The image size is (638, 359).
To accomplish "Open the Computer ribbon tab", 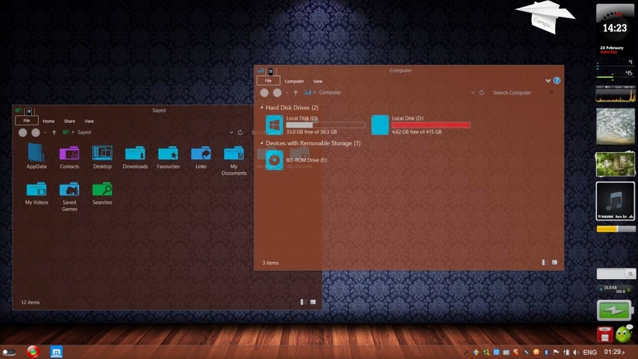I will pyautogui.click(x=294, y=81).
